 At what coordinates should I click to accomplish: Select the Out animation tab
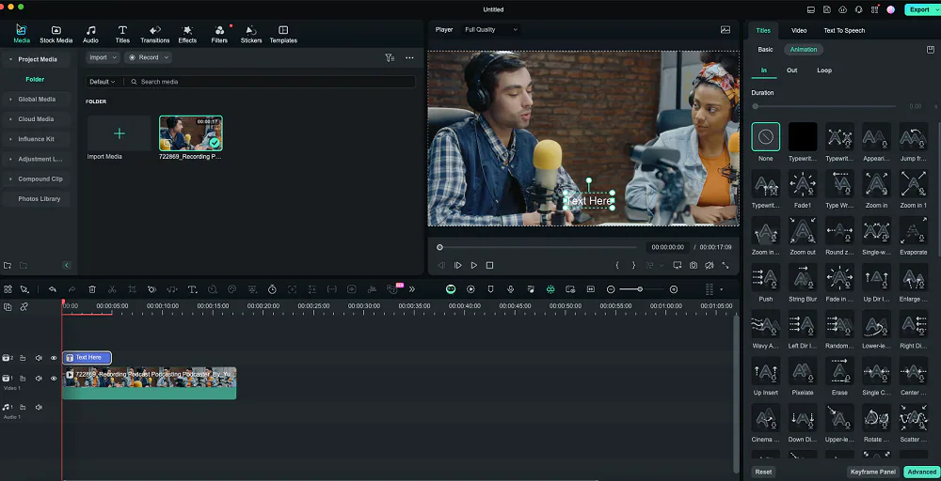(791, 70)
